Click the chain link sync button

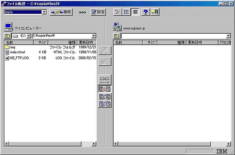pos(105,80)
